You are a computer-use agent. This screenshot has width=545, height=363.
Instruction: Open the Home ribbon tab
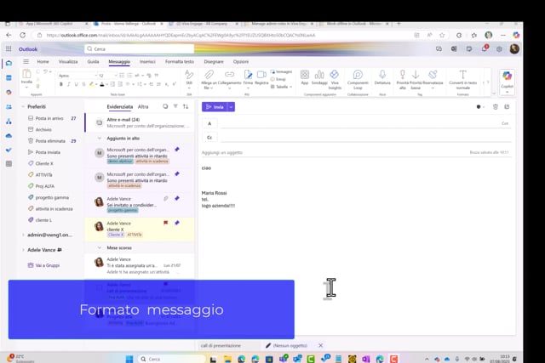point(43,61)
